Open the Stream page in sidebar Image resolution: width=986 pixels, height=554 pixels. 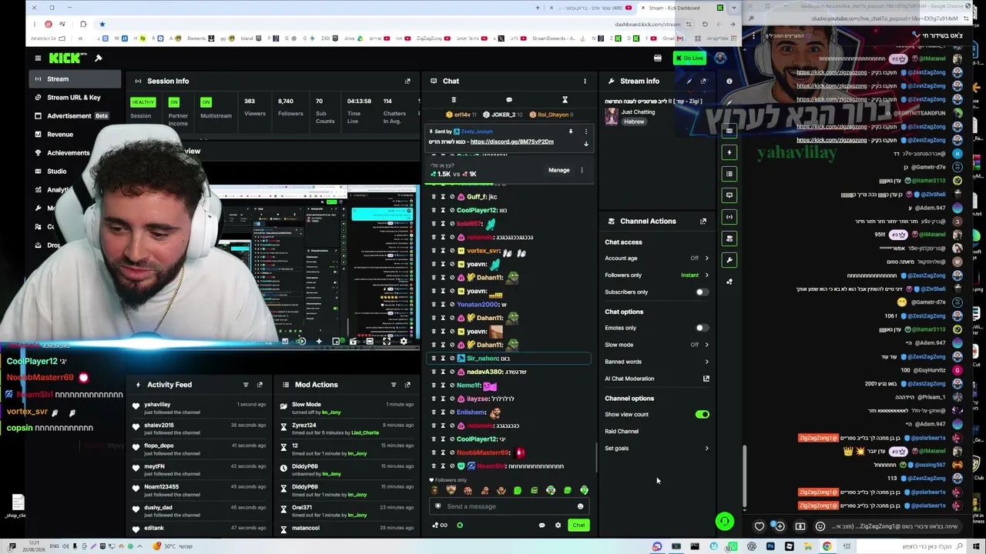click(75, 79)
